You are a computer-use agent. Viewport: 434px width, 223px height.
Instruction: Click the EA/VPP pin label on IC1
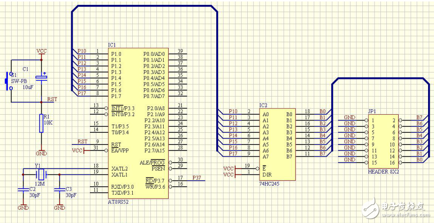[119, 150]
